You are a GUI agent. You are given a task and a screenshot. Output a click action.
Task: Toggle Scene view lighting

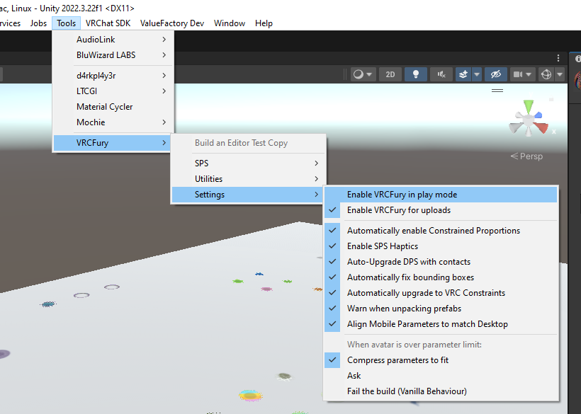pos(416,74)
